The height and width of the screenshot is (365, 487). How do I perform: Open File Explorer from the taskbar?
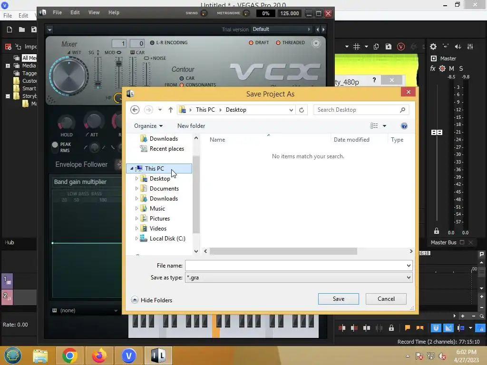40,355
